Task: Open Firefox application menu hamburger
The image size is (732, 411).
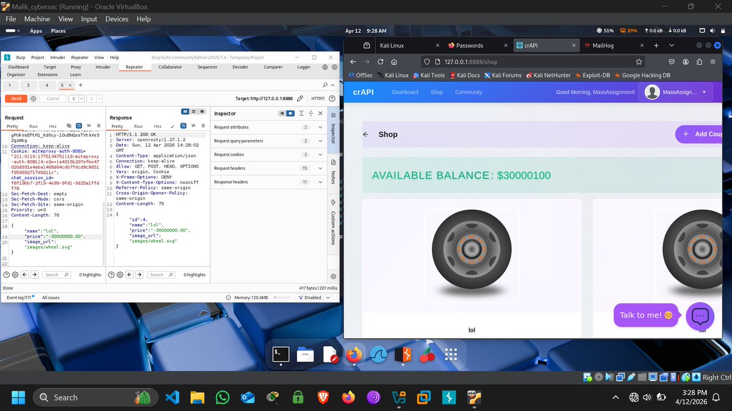Action: coord(712,61)
